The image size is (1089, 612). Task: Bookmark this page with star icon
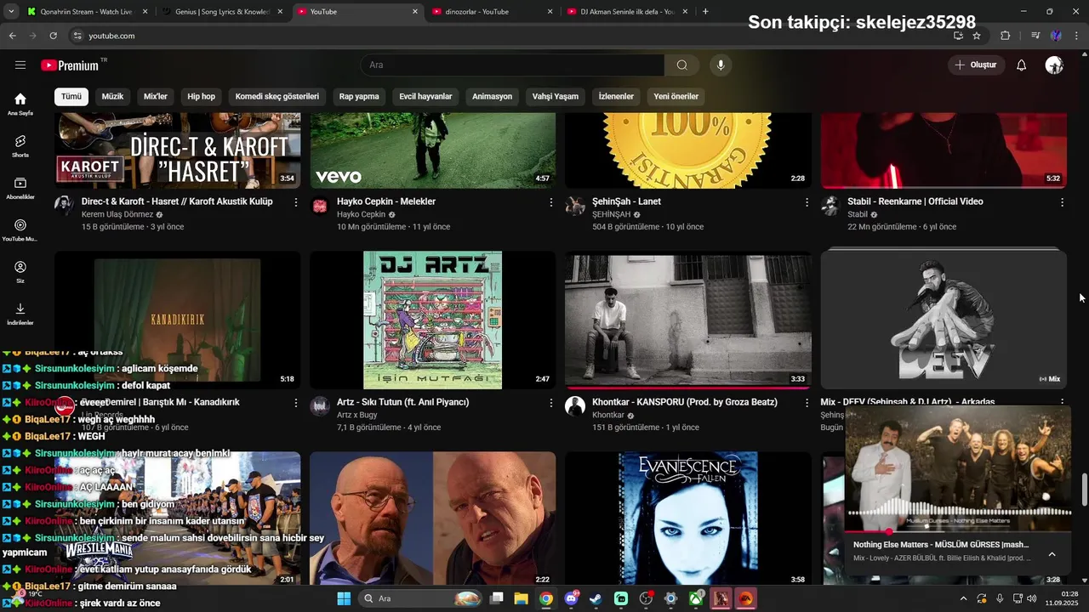(x=977, y=36)
